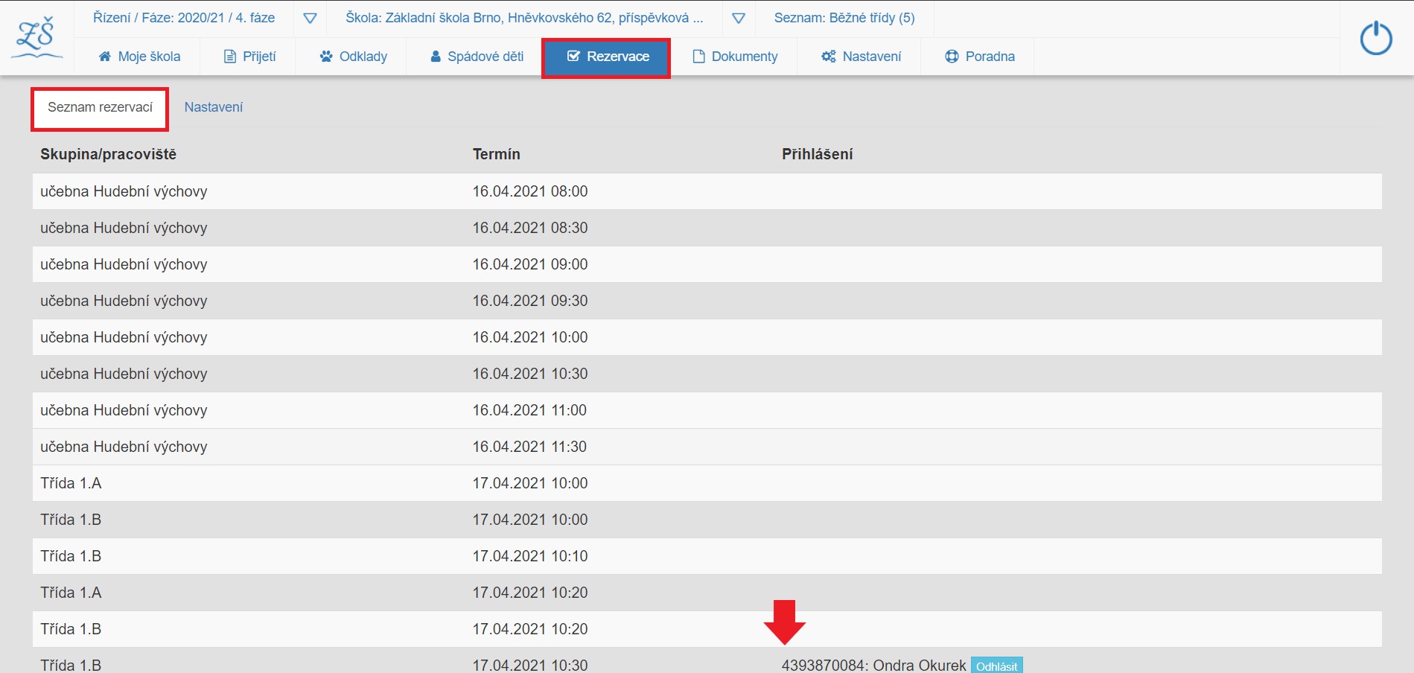Expand the Škola selection dropdown arrow
The image size is (1414, 673).
click(739, 19)
